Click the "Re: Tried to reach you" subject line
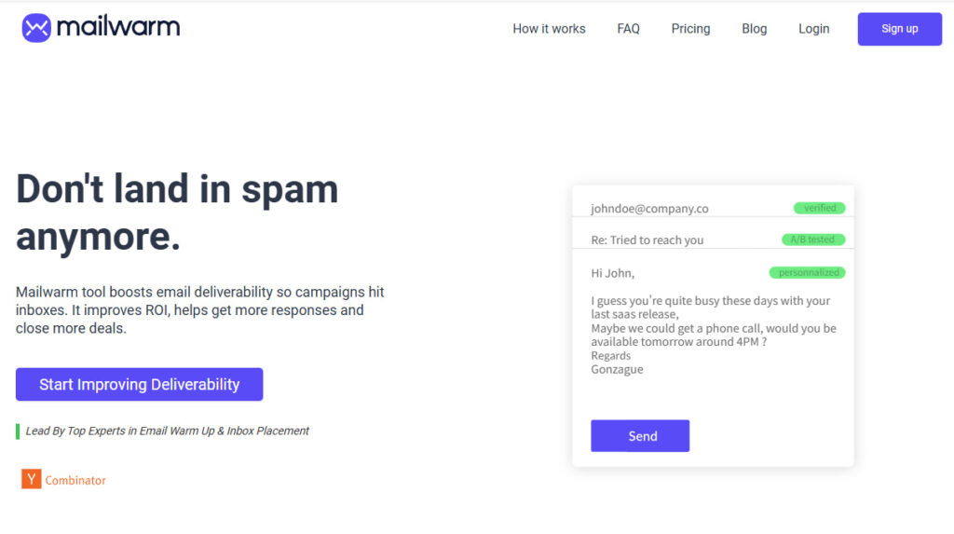 [647, 240]
